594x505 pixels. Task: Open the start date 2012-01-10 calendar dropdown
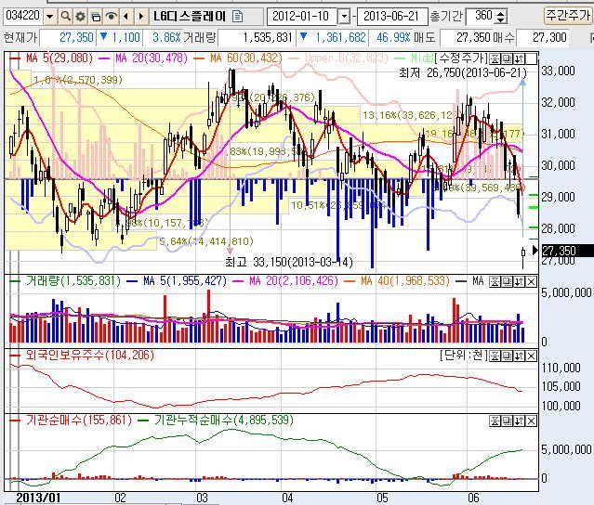[344, 17]
